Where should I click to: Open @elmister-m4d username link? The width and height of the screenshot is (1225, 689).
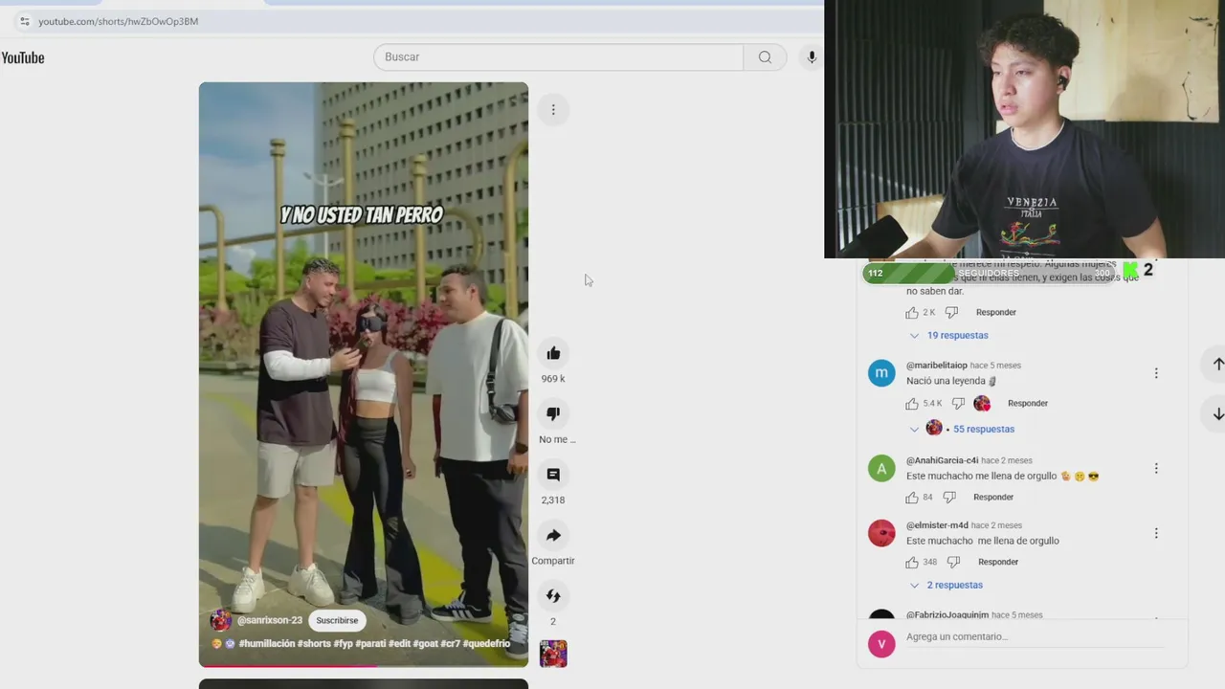coord(937,525)
